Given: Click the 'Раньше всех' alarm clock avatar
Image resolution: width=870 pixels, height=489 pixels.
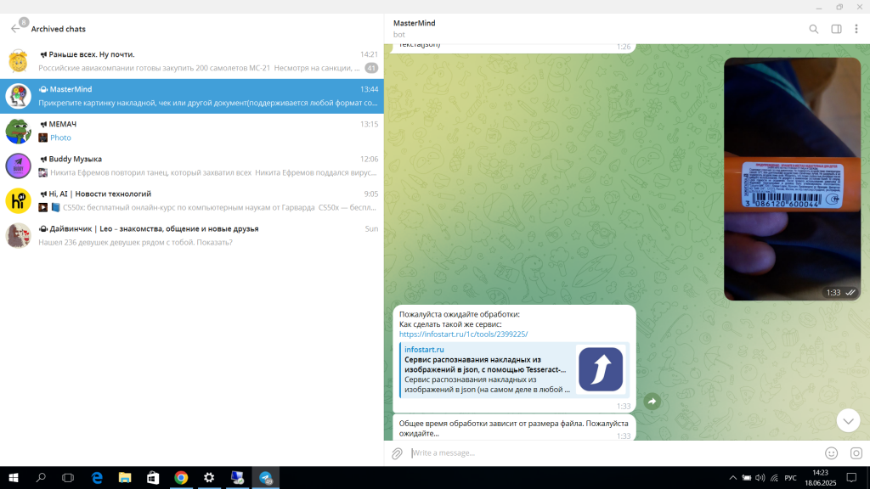Looking at the screenshot, I should click(x=19, y=61).
